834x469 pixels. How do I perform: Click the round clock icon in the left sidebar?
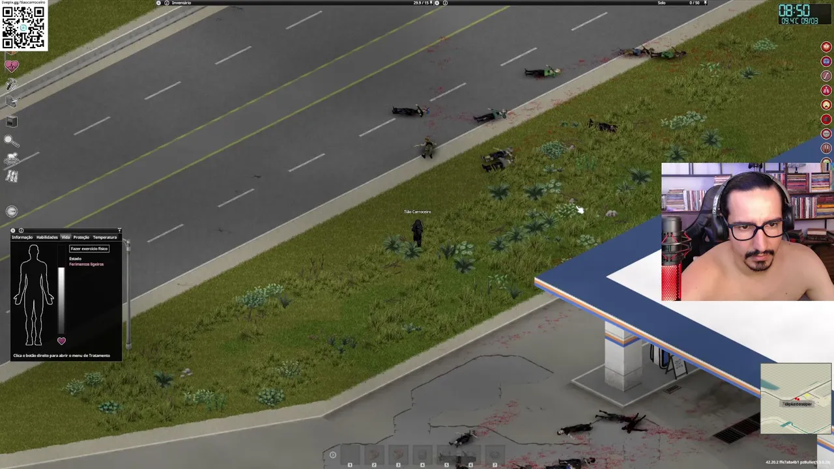(12, 211)
